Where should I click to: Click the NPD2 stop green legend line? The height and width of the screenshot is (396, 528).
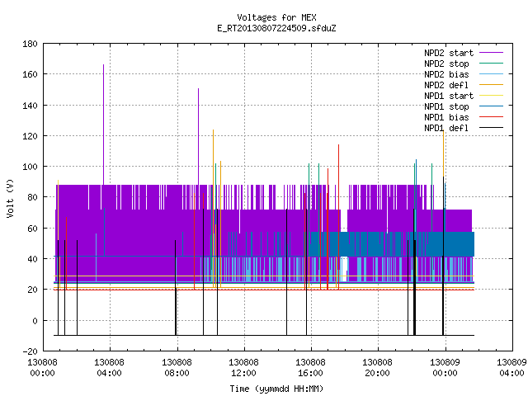pyautogui.click(x=491, y=64)
